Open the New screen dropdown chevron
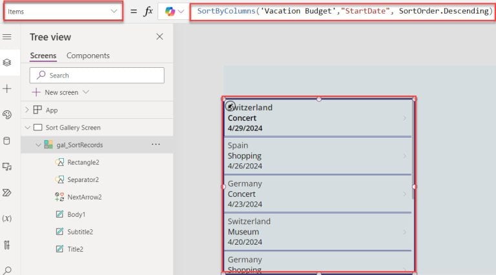496x275 pixels. click(x=86, y=92)
